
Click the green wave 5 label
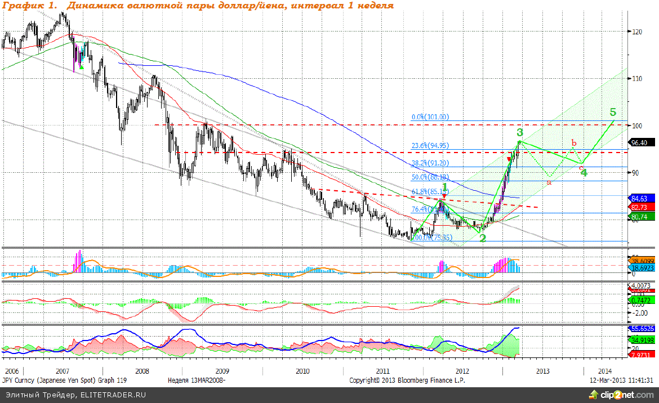(613, 111)
